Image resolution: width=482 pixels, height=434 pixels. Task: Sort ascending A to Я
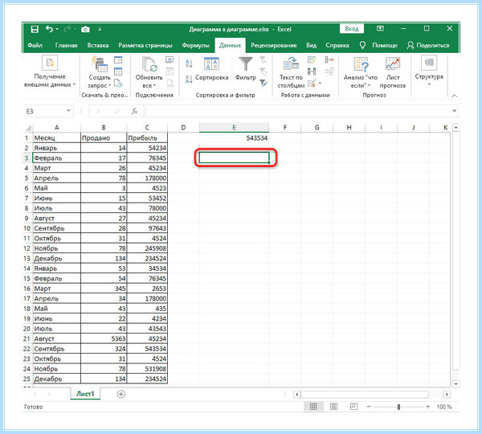189,63
